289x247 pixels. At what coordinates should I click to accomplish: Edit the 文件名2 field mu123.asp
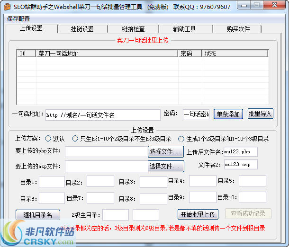pyautogui.click(x=241, y=164)
